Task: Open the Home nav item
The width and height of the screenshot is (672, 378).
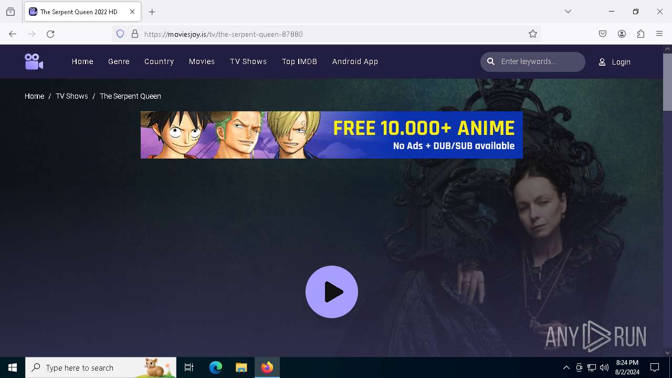Action: pos(82,61)
